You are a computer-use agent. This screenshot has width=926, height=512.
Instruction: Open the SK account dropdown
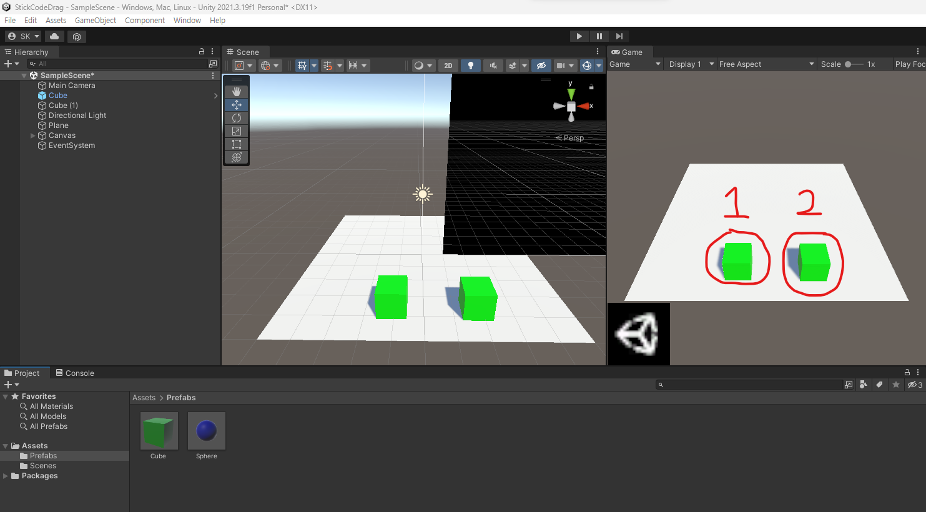pyautogui.click(x=23, y=36)
